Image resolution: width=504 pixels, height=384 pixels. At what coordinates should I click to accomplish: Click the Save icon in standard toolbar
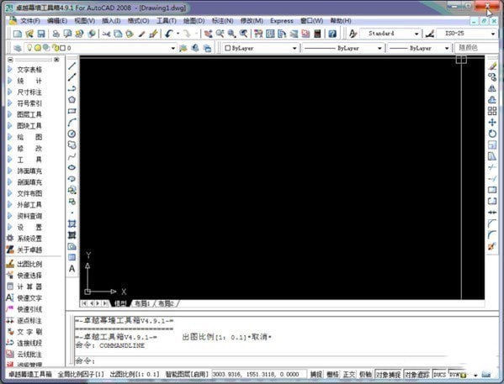(41, 34)
